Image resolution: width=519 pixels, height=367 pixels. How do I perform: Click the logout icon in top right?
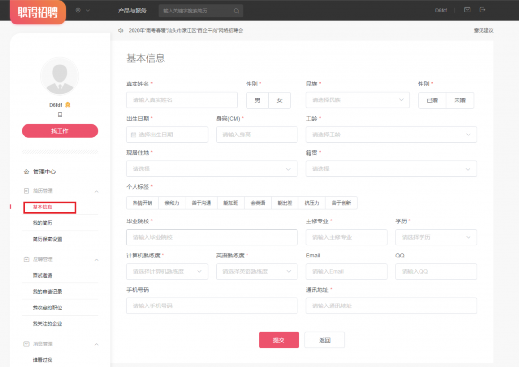click(x=482, y=10)
